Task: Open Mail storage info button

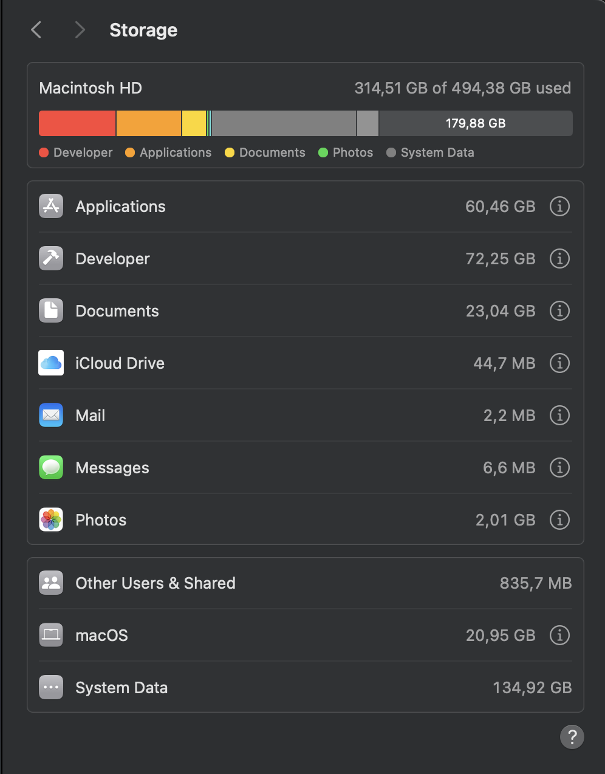Action: click(559, 416)
